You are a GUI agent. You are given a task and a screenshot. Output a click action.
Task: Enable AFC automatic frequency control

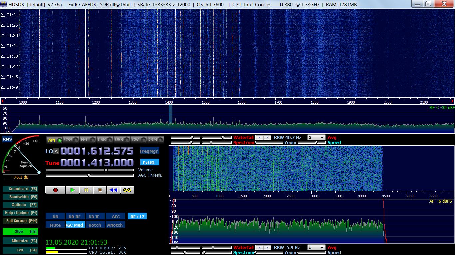[x=116, y=217]
